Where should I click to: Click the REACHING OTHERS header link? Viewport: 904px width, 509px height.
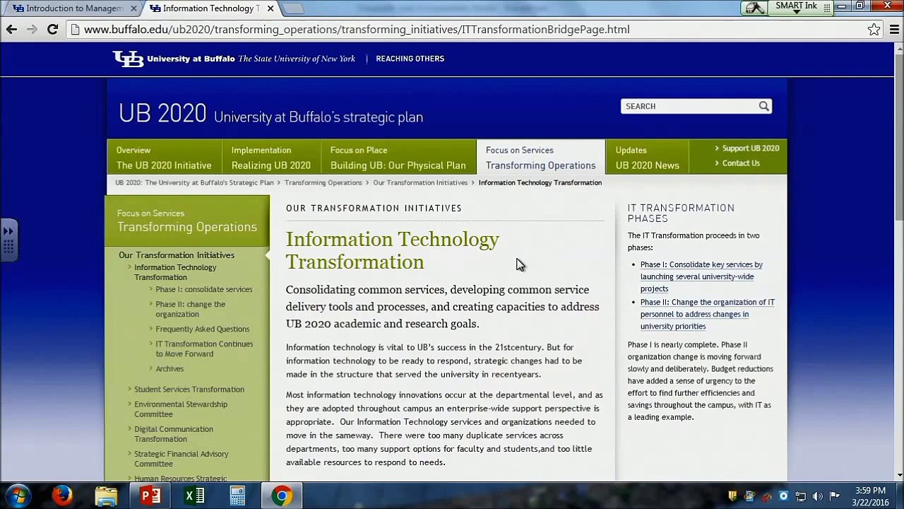410,59
